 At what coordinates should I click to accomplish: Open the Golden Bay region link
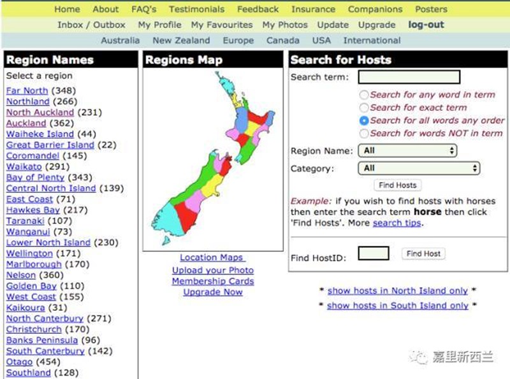[x=31, y=286]
